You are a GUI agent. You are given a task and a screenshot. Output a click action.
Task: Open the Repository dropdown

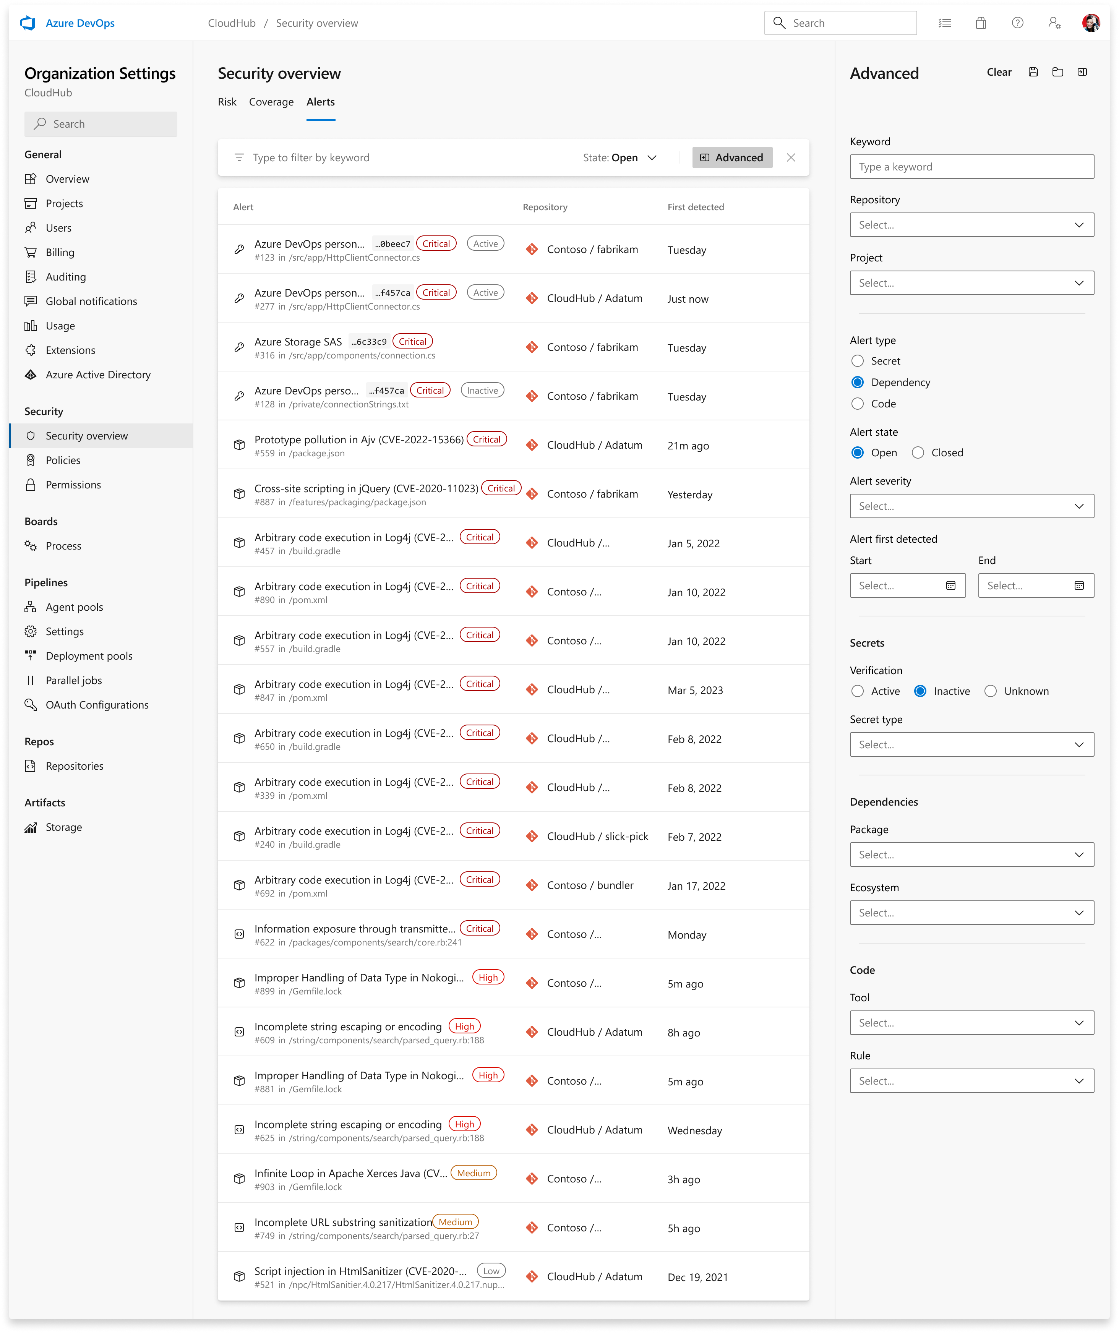point(972,225)
